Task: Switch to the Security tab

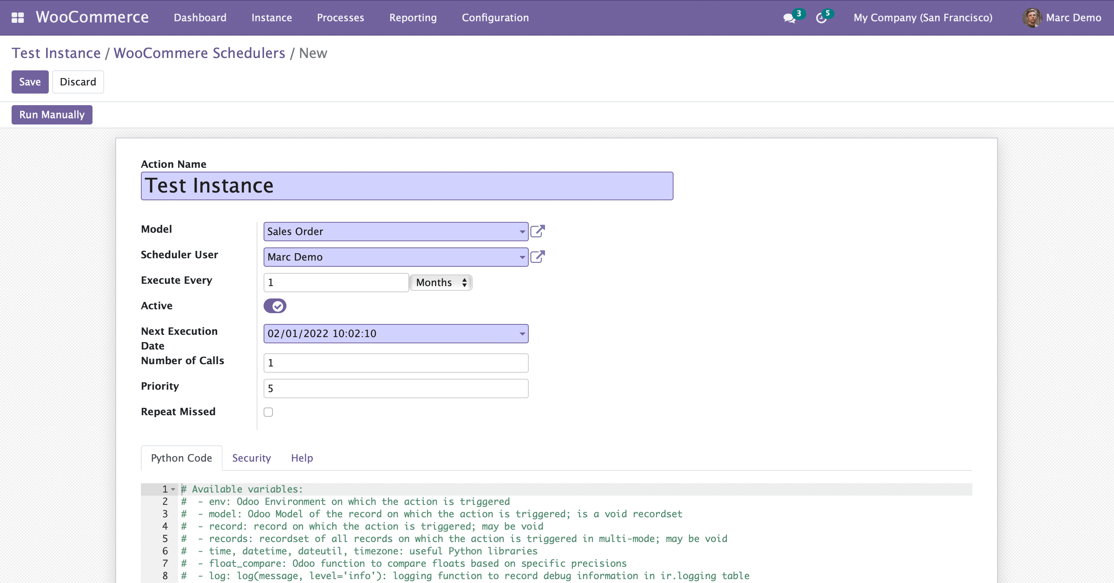Action: pyautogui.click(x=251, y=458)
